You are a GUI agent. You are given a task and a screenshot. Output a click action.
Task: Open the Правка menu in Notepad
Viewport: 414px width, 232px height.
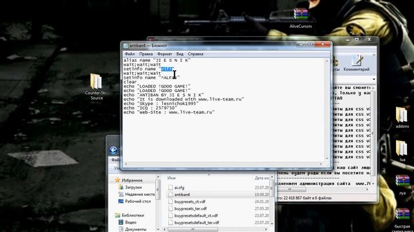tap(146, 54)
